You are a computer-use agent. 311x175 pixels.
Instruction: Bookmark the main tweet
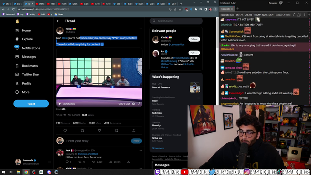(117, 130)
